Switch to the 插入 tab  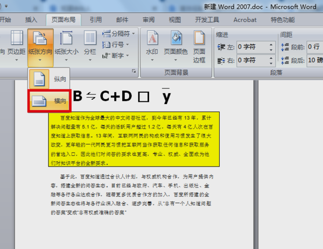pos(31,20)
